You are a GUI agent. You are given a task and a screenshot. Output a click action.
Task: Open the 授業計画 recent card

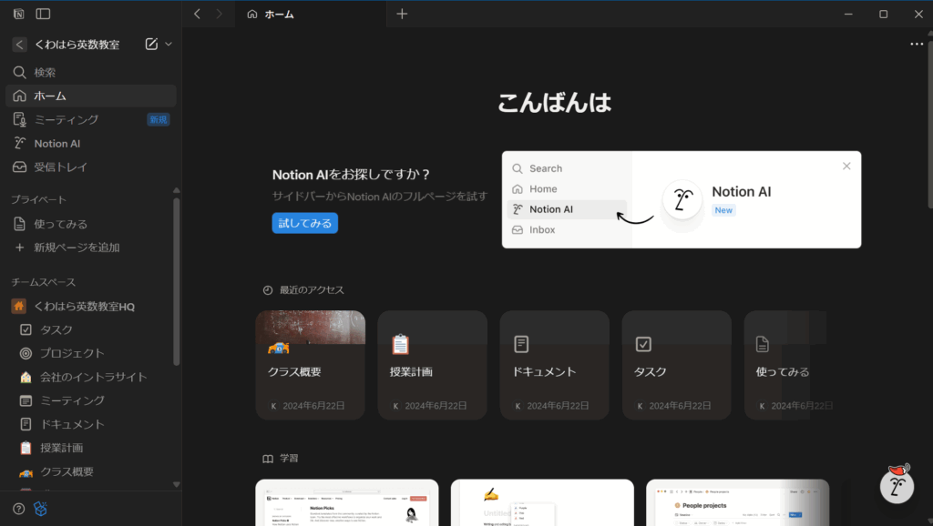click(432, 364)
